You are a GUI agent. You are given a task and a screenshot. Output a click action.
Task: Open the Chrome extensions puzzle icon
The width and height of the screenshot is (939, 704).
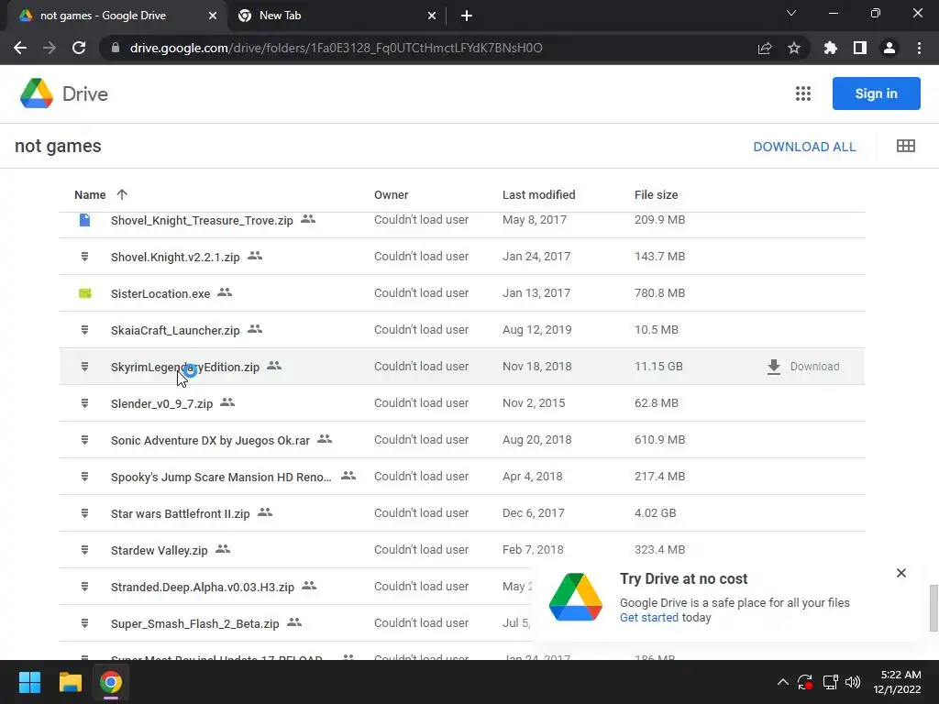(x=831, y=48)
